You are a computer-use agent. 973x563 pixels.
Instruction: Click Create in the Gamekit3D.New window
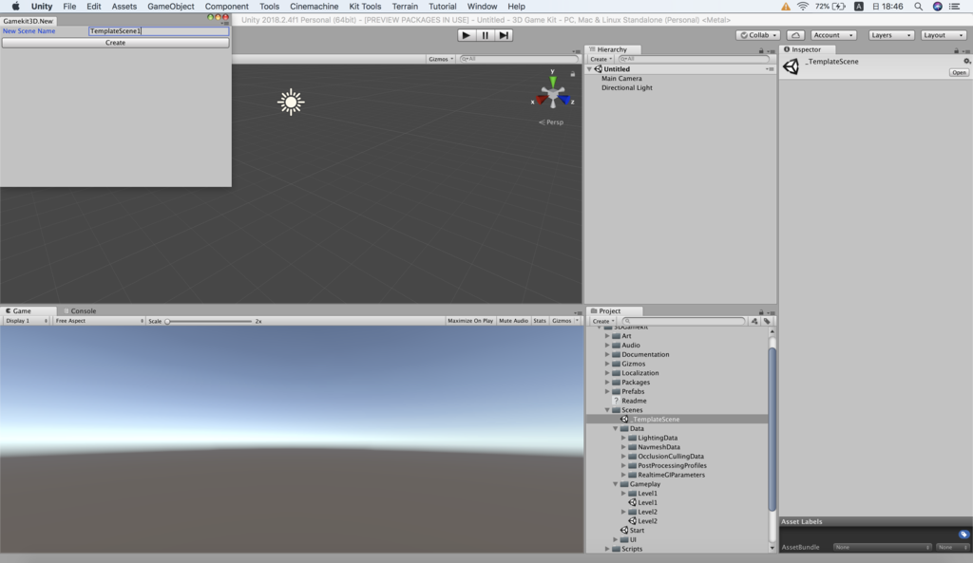115,43
